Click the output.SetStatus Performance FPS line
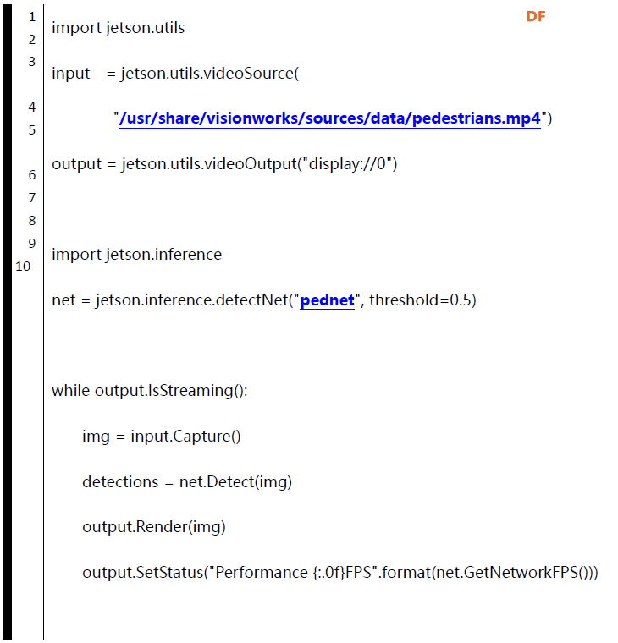The image size is (618, 643). [340, 573]
